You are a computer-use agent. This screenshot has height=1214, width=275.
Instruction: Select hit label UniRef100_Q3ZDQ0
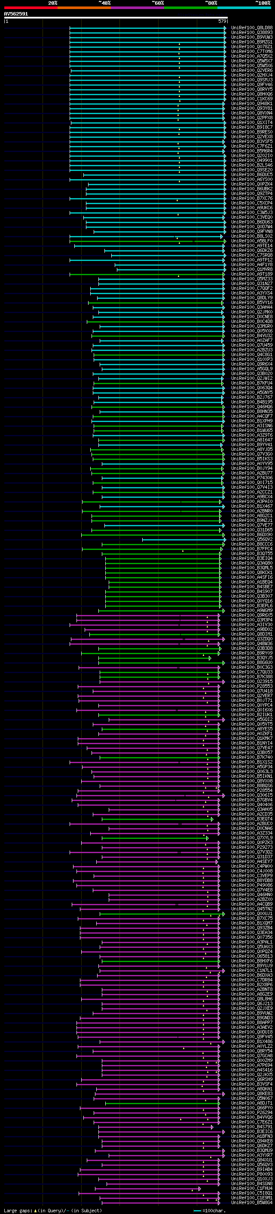click(x=252, y=639)
